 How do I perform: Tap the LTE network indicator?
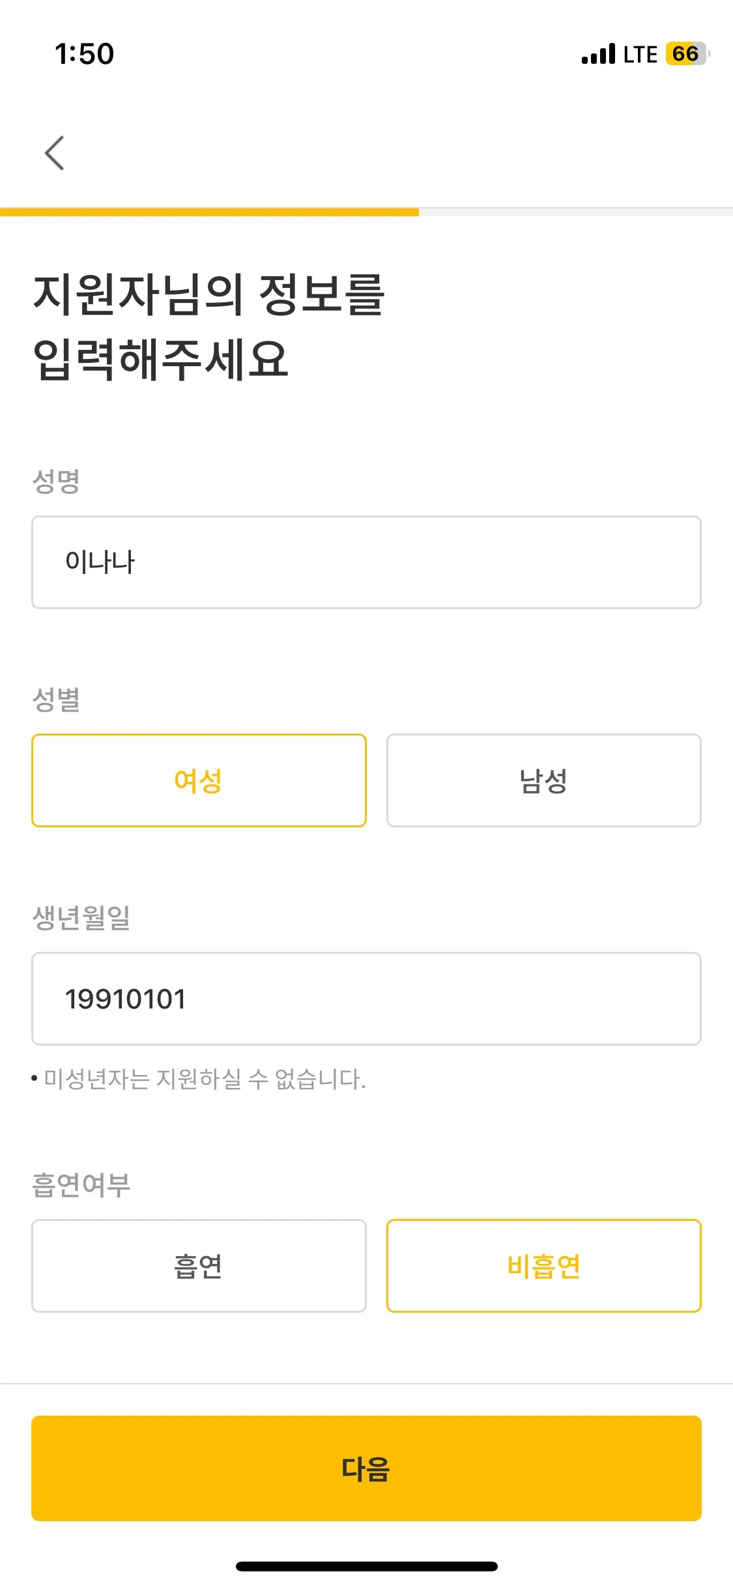click(640, 55)
